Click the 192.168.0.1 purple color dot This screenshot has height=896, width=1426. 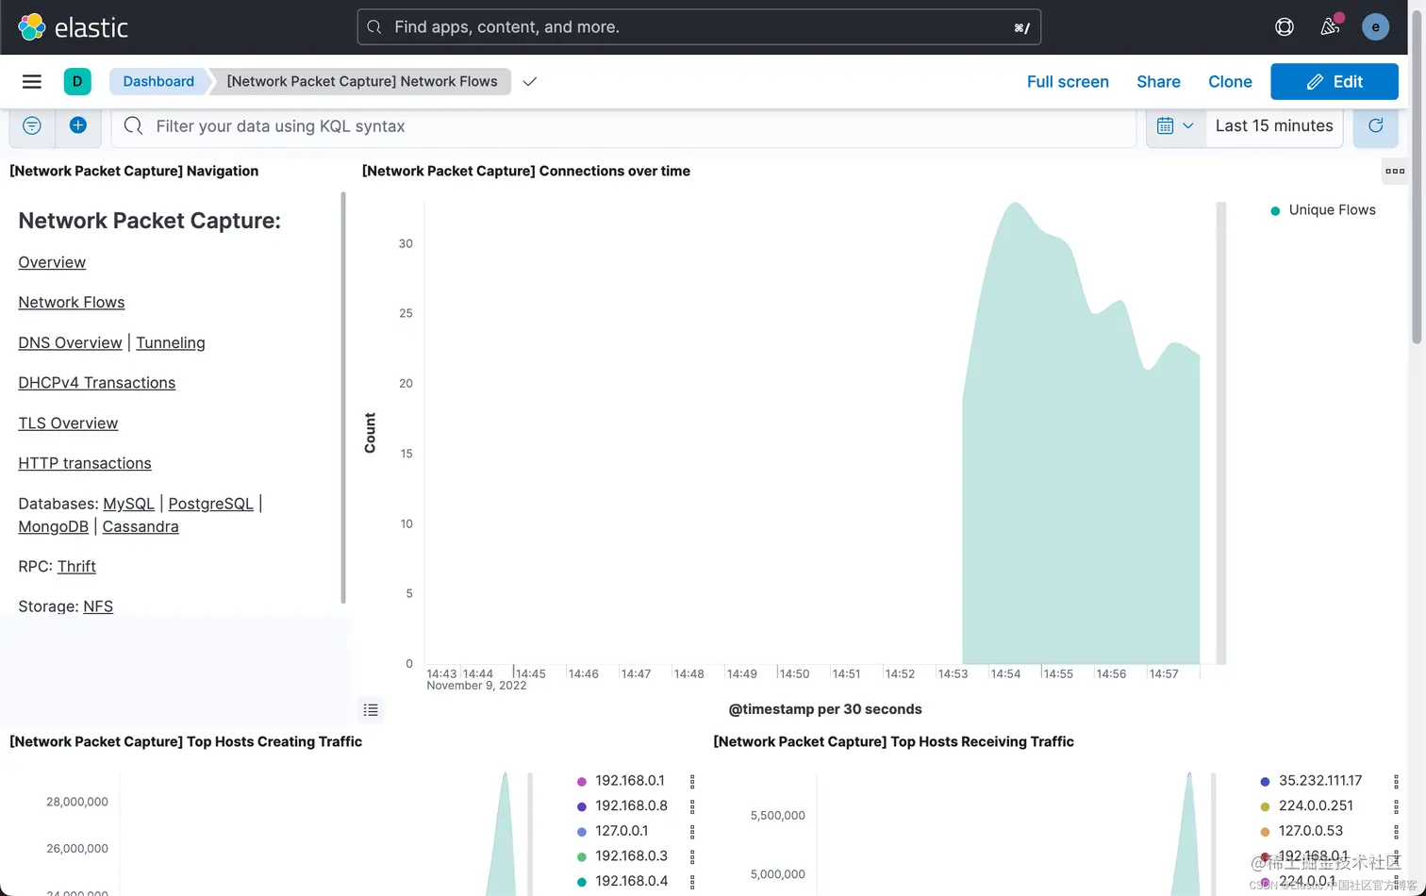pyautogui.click(x=582, y=781)
